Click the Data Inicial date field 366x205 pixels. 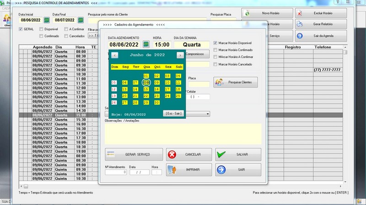click(x=31, y=20)
